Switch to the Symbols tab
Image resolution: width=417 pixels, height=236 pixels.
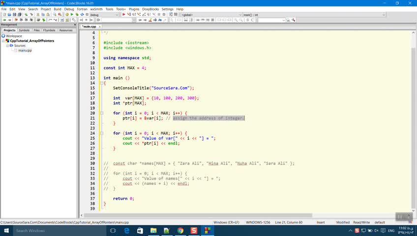[24, 30]
